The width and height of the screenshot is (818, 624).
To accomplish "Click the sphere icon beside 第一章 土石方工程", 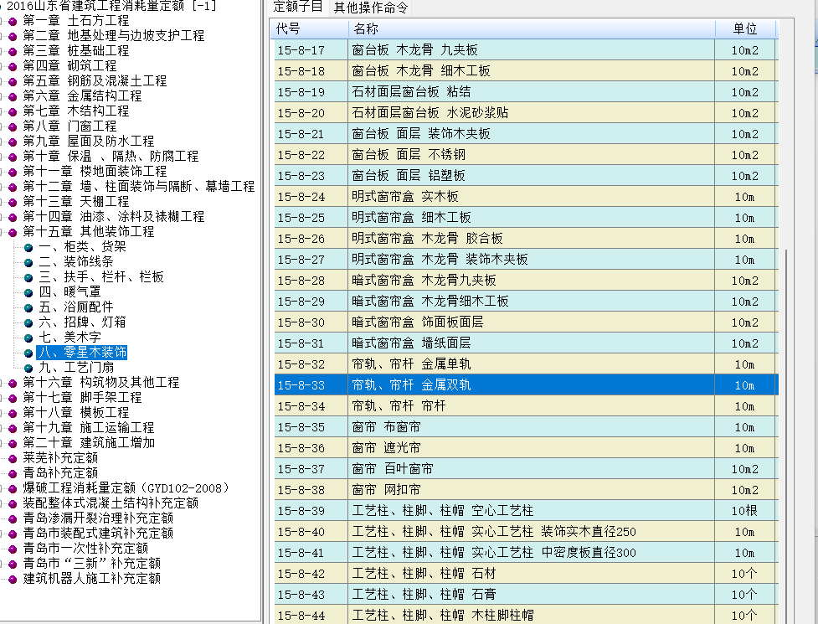I will click(12, 21).
